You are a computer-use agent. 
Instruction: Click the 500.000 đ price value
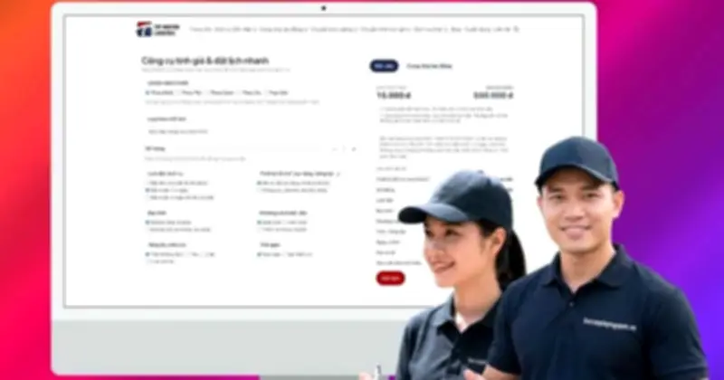coord(492,94)
